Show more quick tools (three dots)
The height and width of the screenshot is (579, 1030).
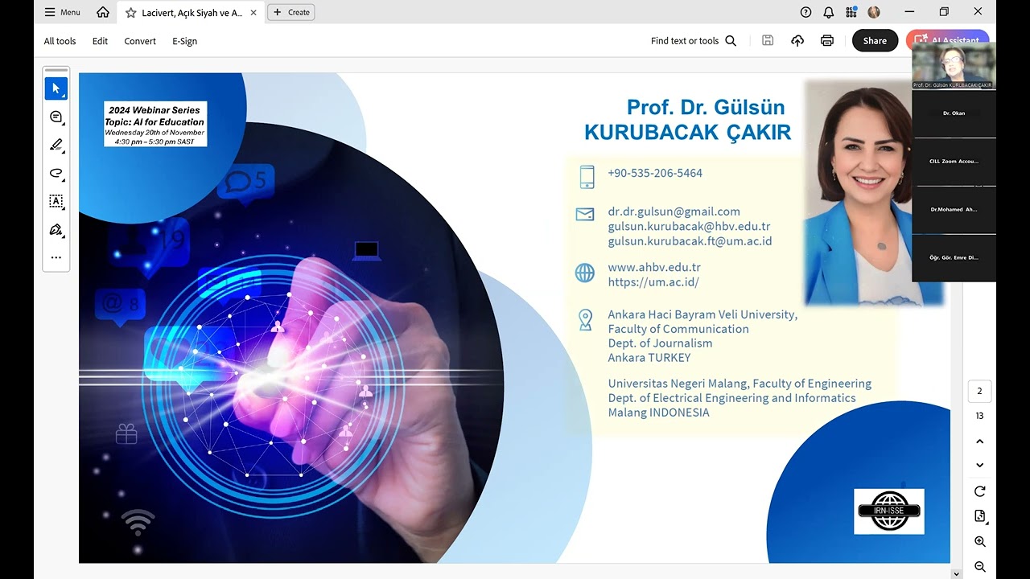(x=56, y=257)
